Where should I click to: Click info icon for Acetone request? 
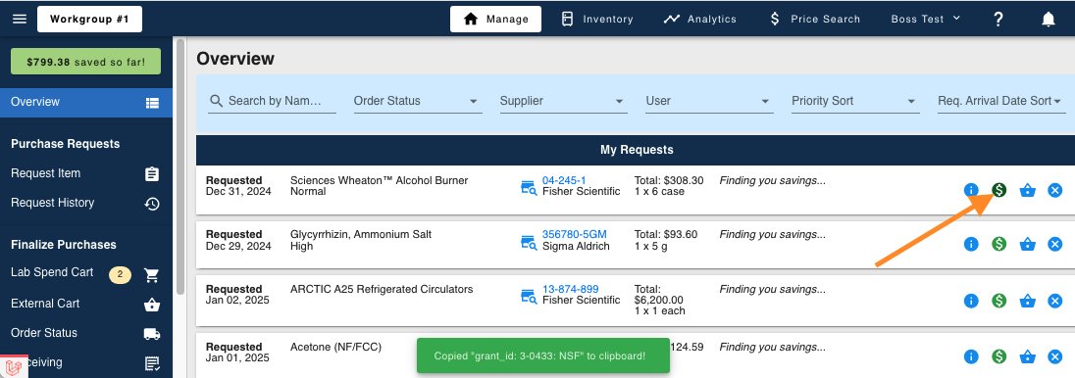coord(971,356)
